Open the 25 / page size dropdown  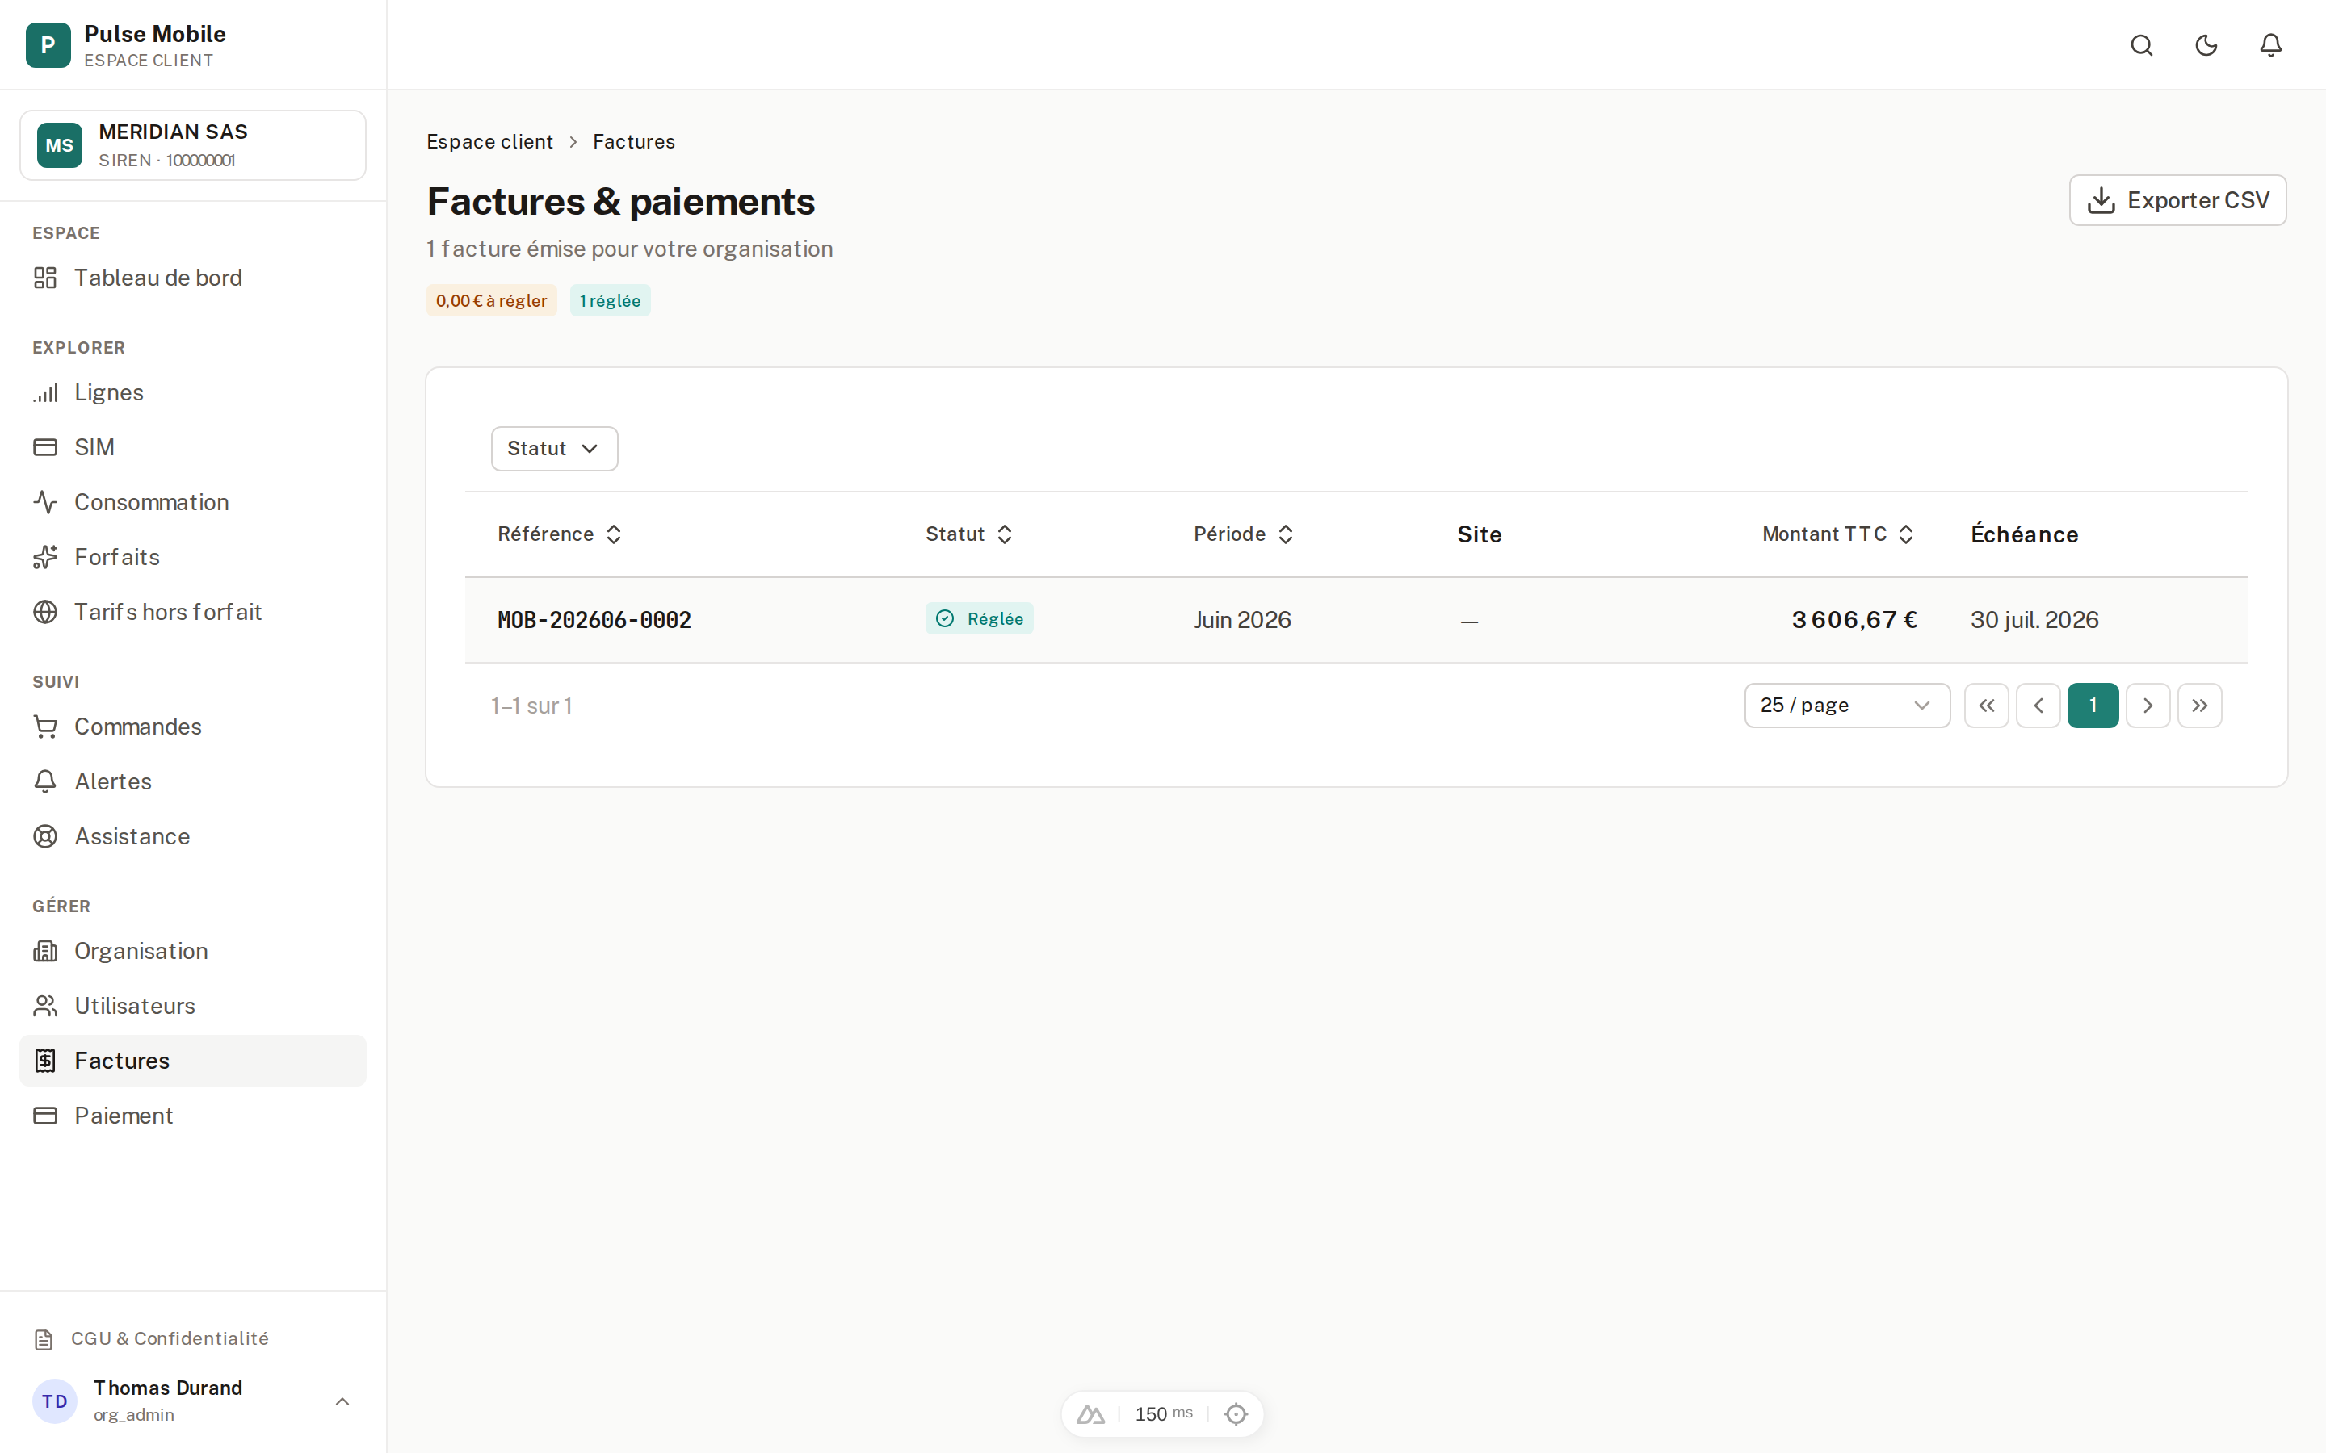click(1846, 706)
